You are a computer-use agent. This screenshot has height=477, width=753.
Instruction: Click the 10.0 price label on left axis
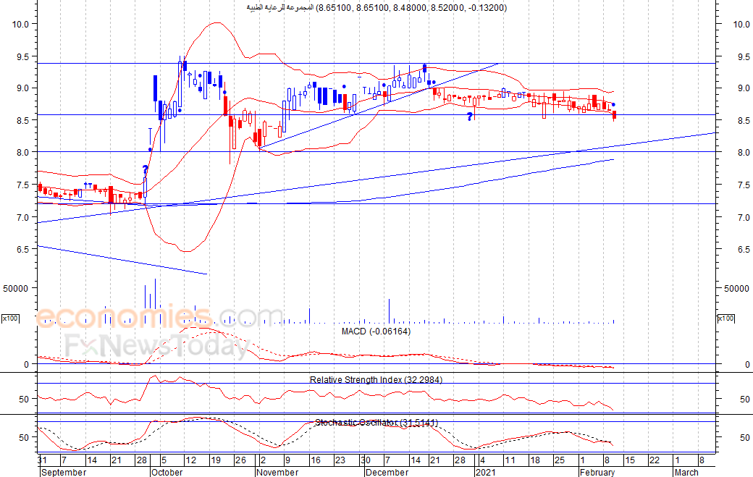tap(21, 24)
